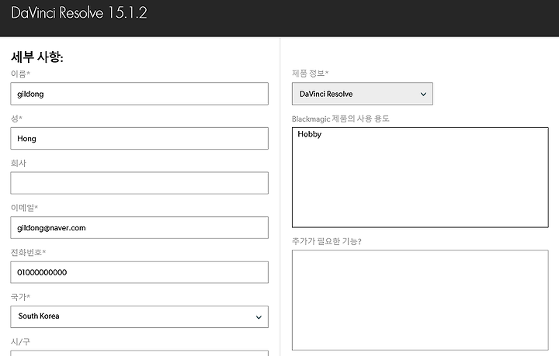Click the 전화번호 label

point(28,252)
